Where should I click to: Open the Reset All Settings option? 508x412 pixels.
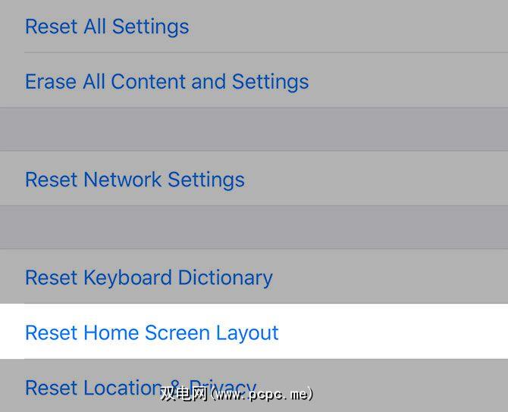pyautogui.click(x=107, y=27)
